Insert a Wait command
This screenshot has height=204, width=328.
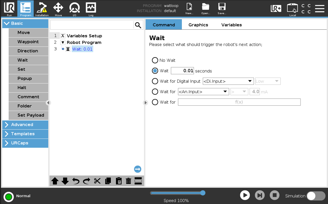click(28, 60)
